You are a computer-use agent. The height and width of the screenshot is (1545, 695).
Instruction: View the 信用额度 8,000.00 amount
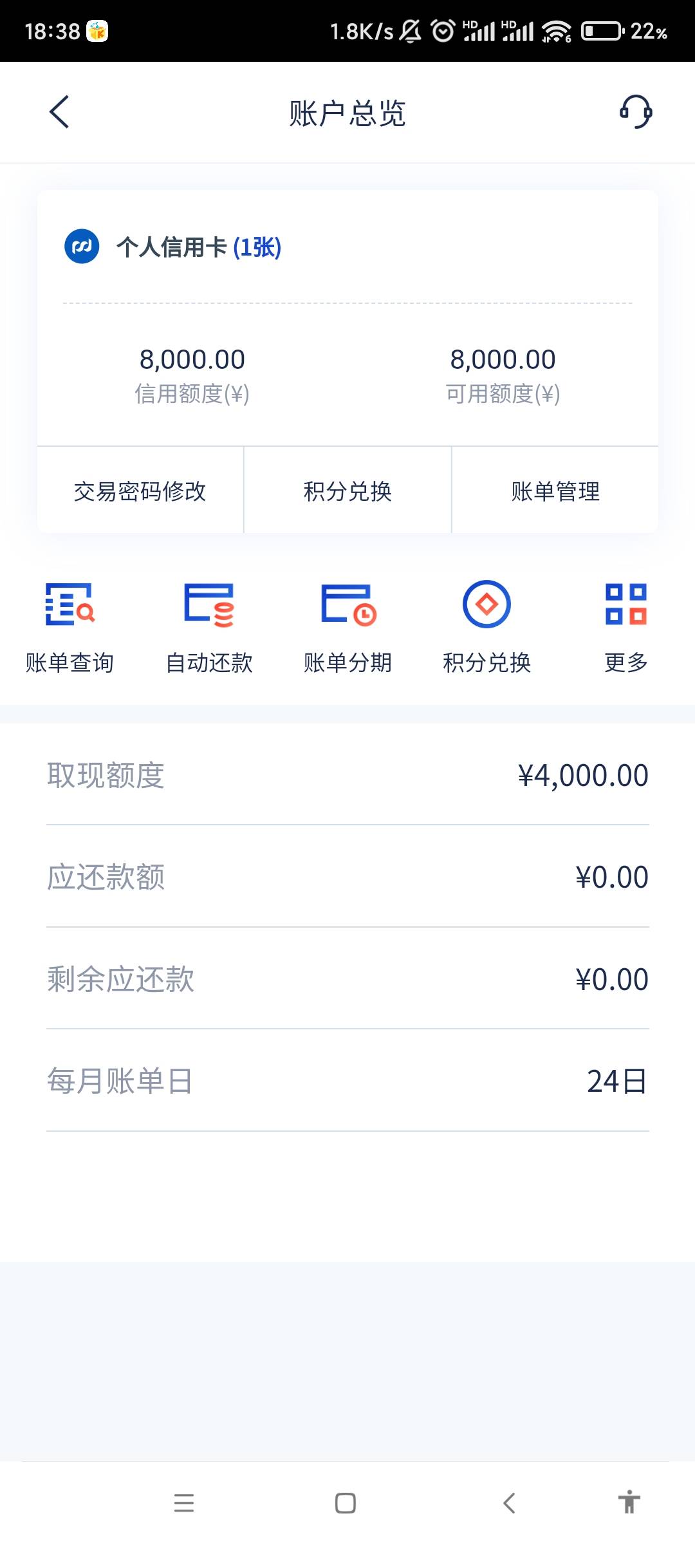[x=192, y=359]
